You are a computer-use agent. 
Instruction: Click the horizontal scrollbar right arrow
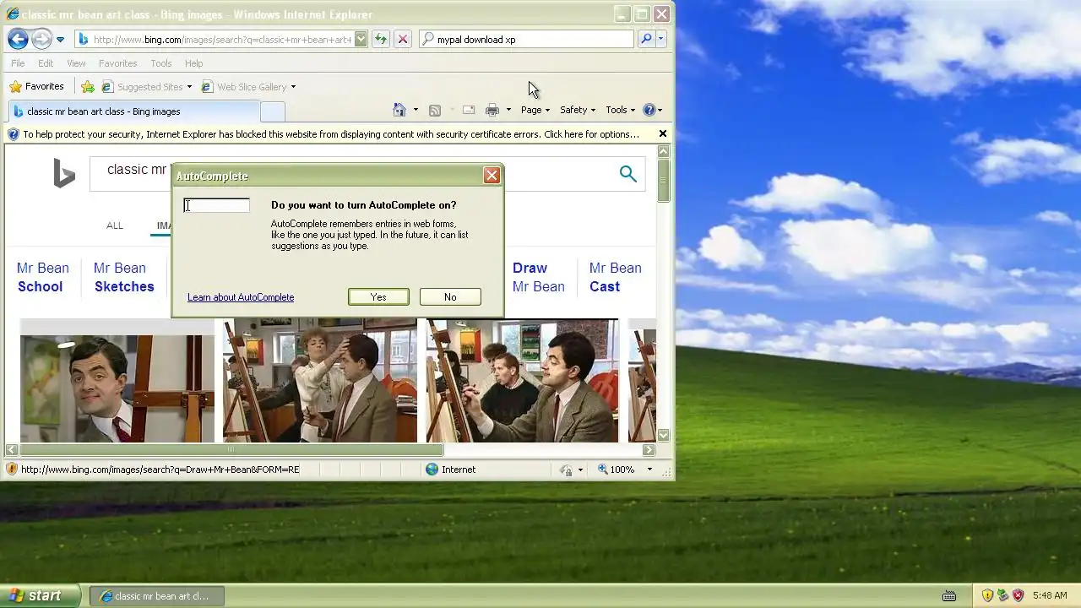pos(649,450)
